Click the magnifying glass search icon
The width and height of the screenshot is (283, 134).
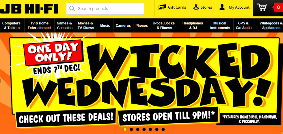point(72,8)
